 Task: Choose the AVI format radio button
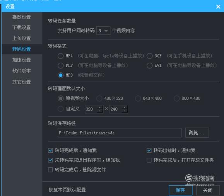pos(150,65)
